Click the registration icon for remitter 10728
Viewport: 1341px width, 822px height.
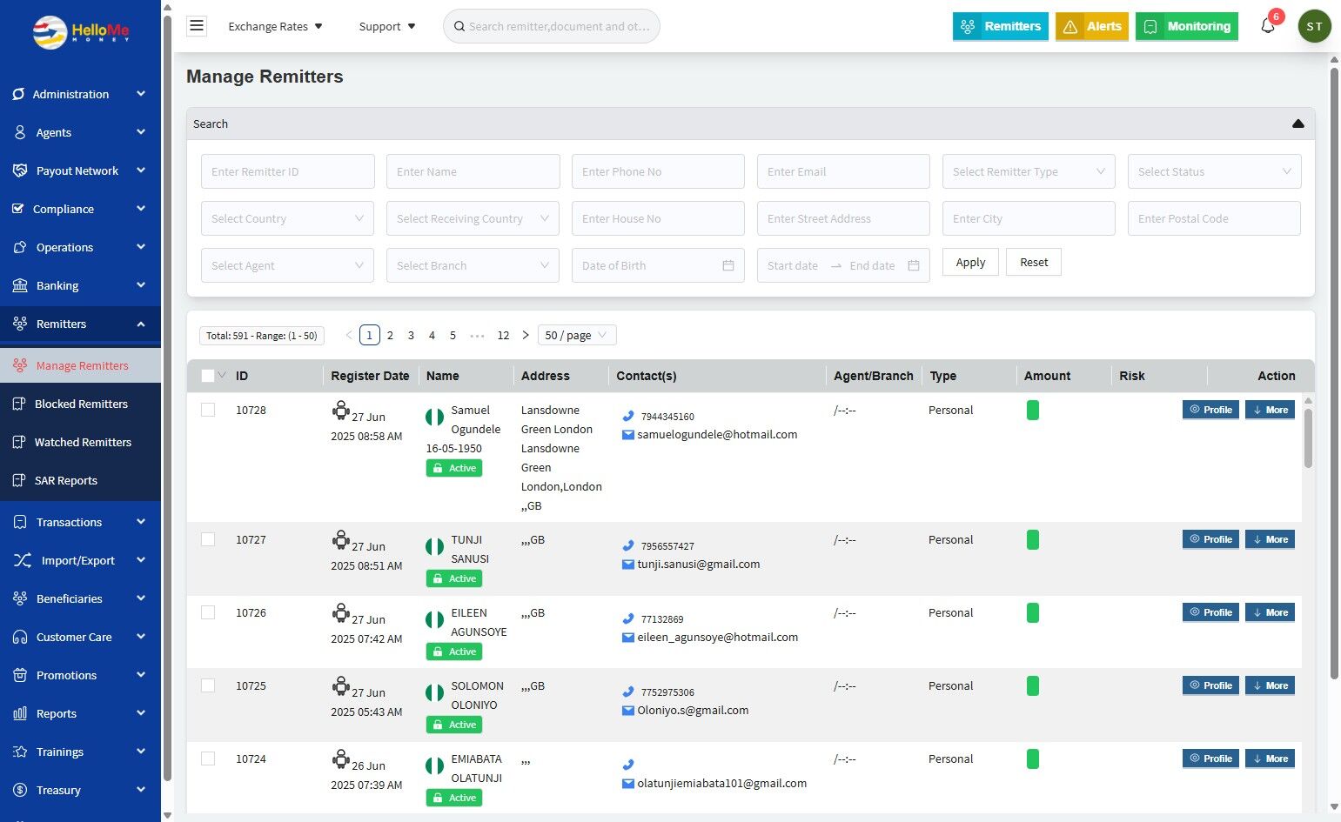click(x=340, y=411)
